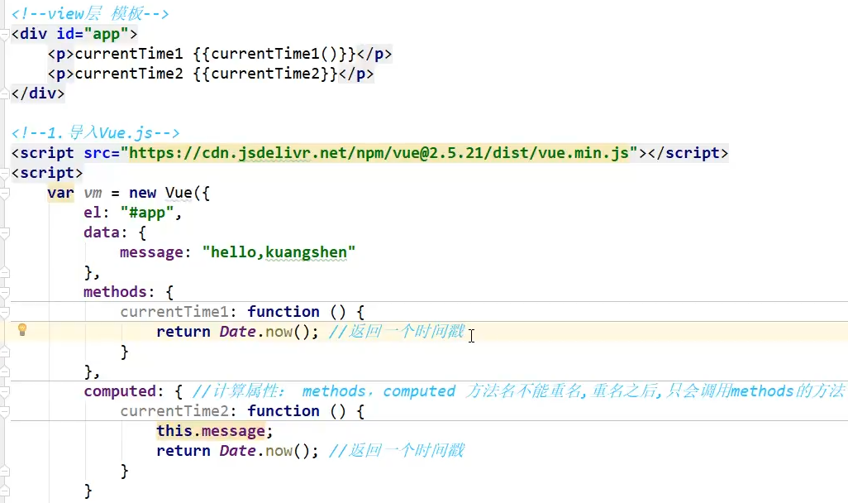Click the currentTime1: method name in methods
This screenshot has height=503, width=848.
[179, 312]
